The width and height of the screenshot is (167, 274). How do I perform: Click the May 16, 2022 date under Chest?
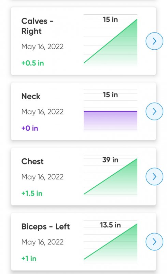[x=42, y=177]
